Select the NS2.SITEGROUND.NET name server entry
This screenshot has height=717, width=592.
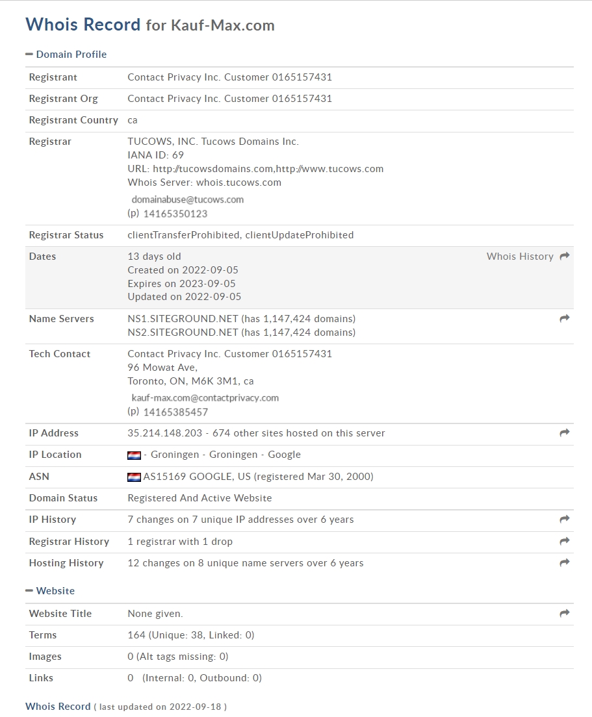183,333
